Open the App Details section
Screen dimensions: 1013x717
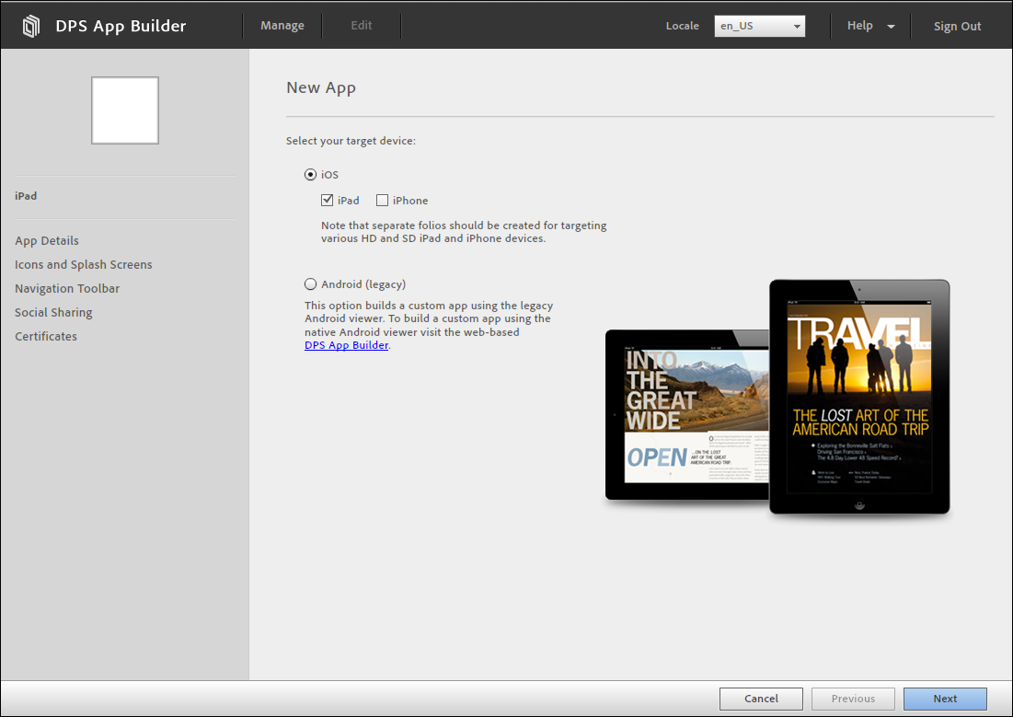pyautogui.click(x=47, y=240)
